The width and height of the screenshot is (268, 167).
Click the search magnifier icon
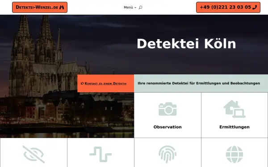[141, 7]
